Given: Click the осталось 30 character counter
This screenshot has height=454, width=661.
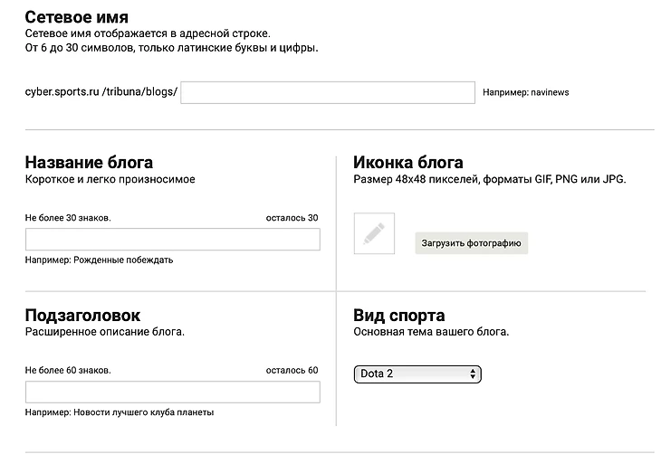Looking at the screenshot, I should (x=292, y=218).
